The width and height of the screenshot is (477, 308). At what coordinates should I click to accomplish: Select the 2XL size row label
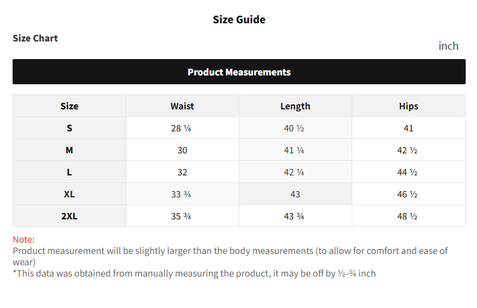pyautogui.click(x=69, y=216)
